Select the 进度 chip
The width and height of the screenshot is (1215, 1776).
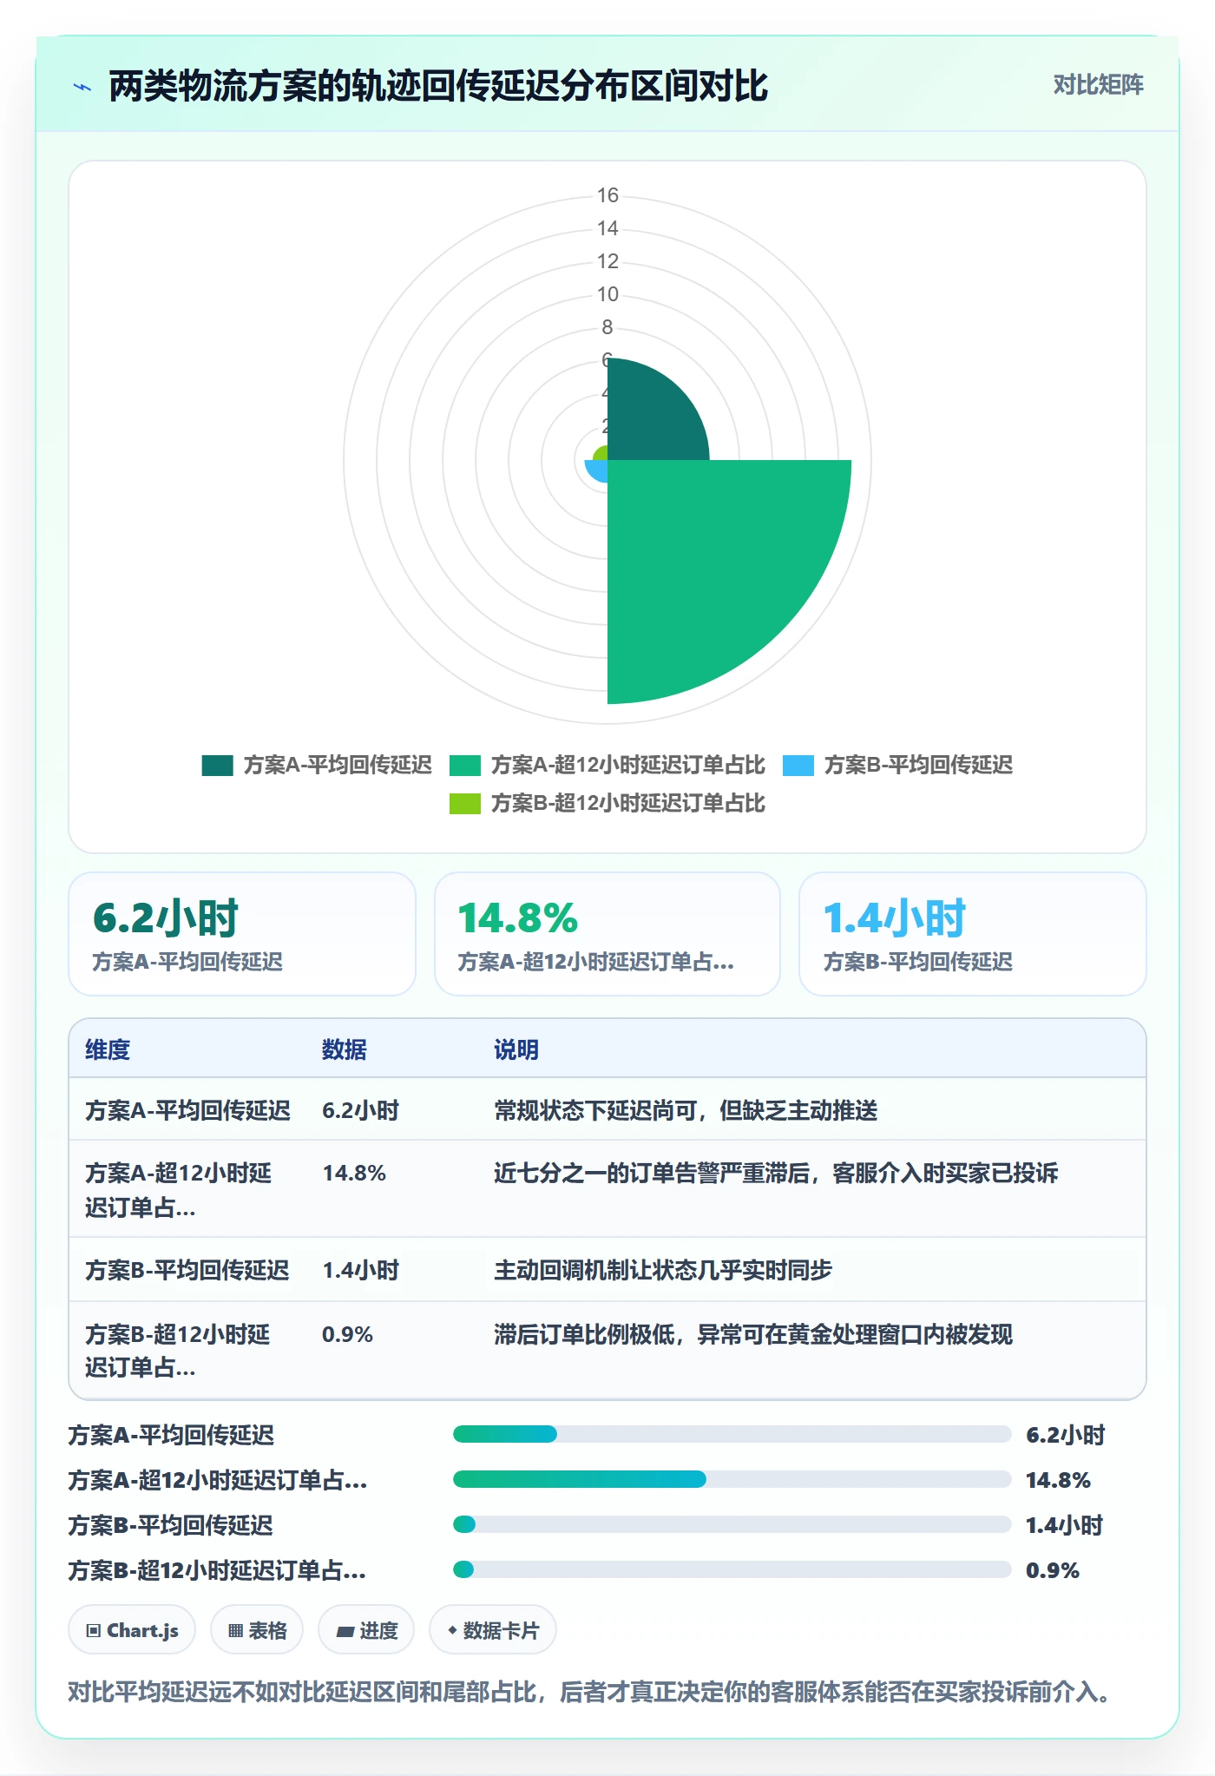[x=366, y=1630]
